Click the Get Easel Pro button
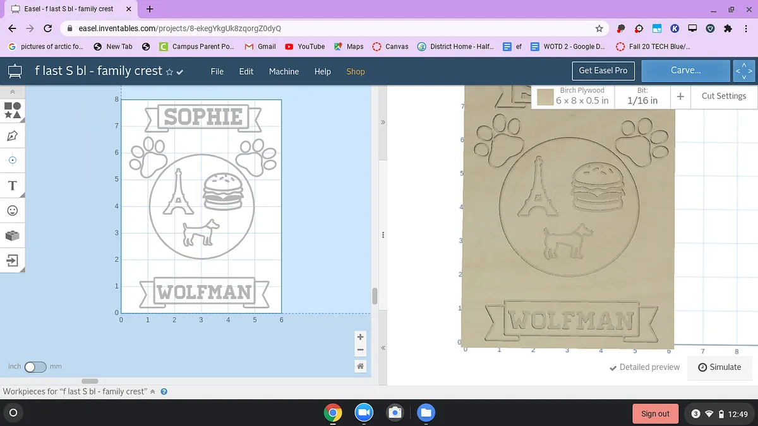Screen dimensions: 758x426 coord(603,71)
